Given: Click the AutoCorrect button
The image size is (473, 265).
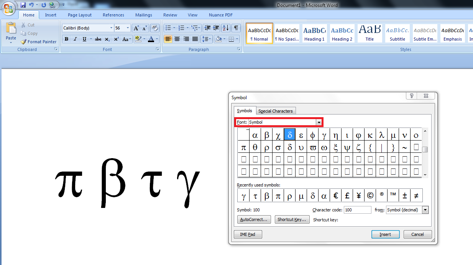Looking at the screenshot, I should click(254, 219).
